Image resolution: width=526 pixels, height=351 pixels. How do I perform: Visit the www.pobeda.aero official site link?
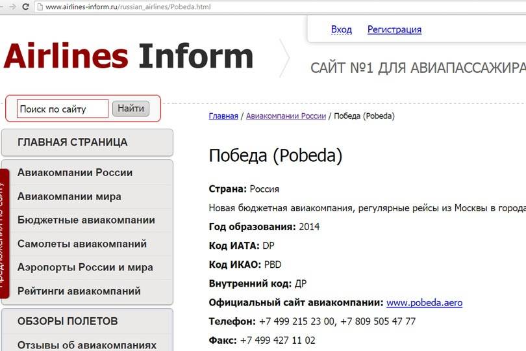424,303
